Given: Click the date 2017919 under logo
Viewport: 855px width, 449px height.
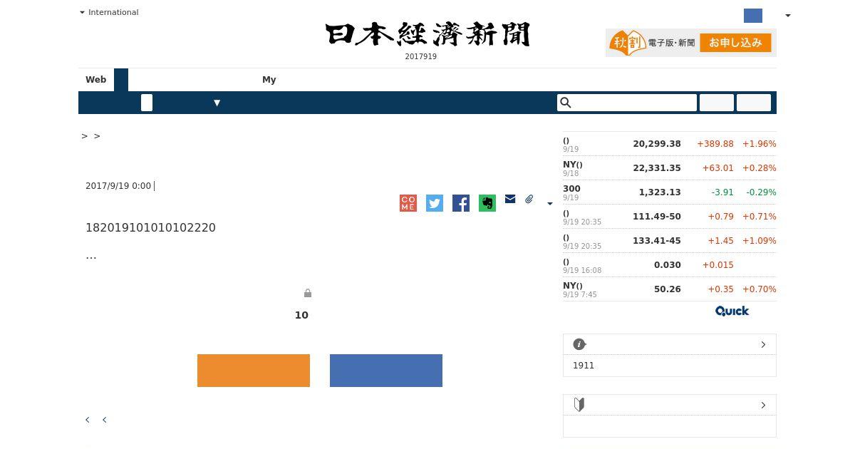Looking at the screenshot, I should coord(421,56).
